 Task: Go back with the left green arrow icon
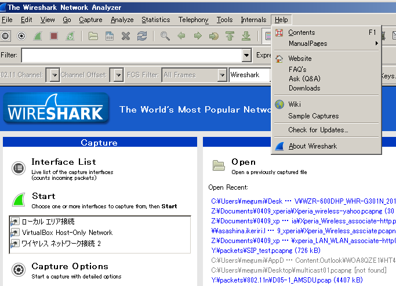click(181, 36)
